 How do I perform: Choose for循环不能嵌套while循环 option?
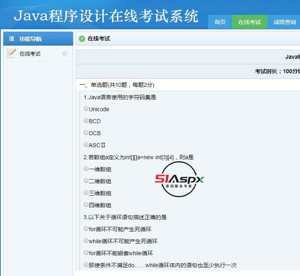click(86, 253)
